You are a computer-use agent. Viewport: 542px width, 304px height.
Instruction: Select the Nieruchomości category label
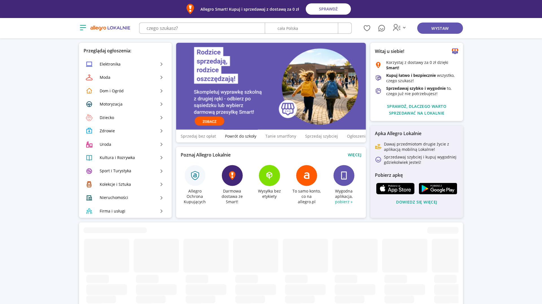pyautogui.click(x=114, y=198)
